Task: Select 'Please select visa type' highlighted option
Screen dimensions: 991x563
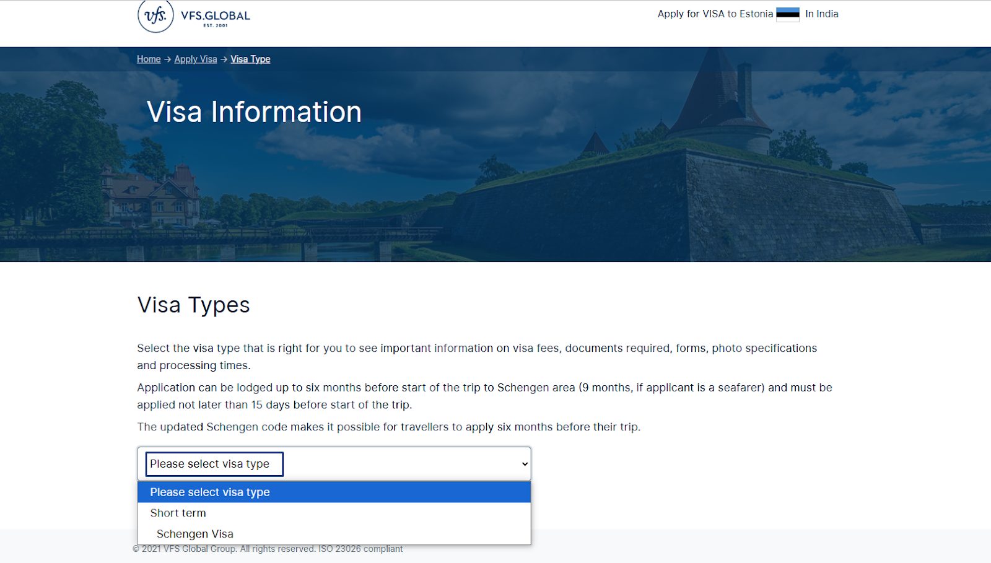Action: 334,492
